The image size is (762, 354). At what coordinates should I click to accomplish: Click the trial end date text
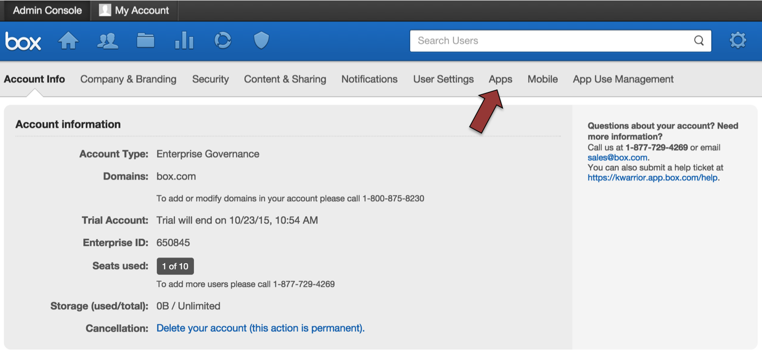tap(237, 220)
